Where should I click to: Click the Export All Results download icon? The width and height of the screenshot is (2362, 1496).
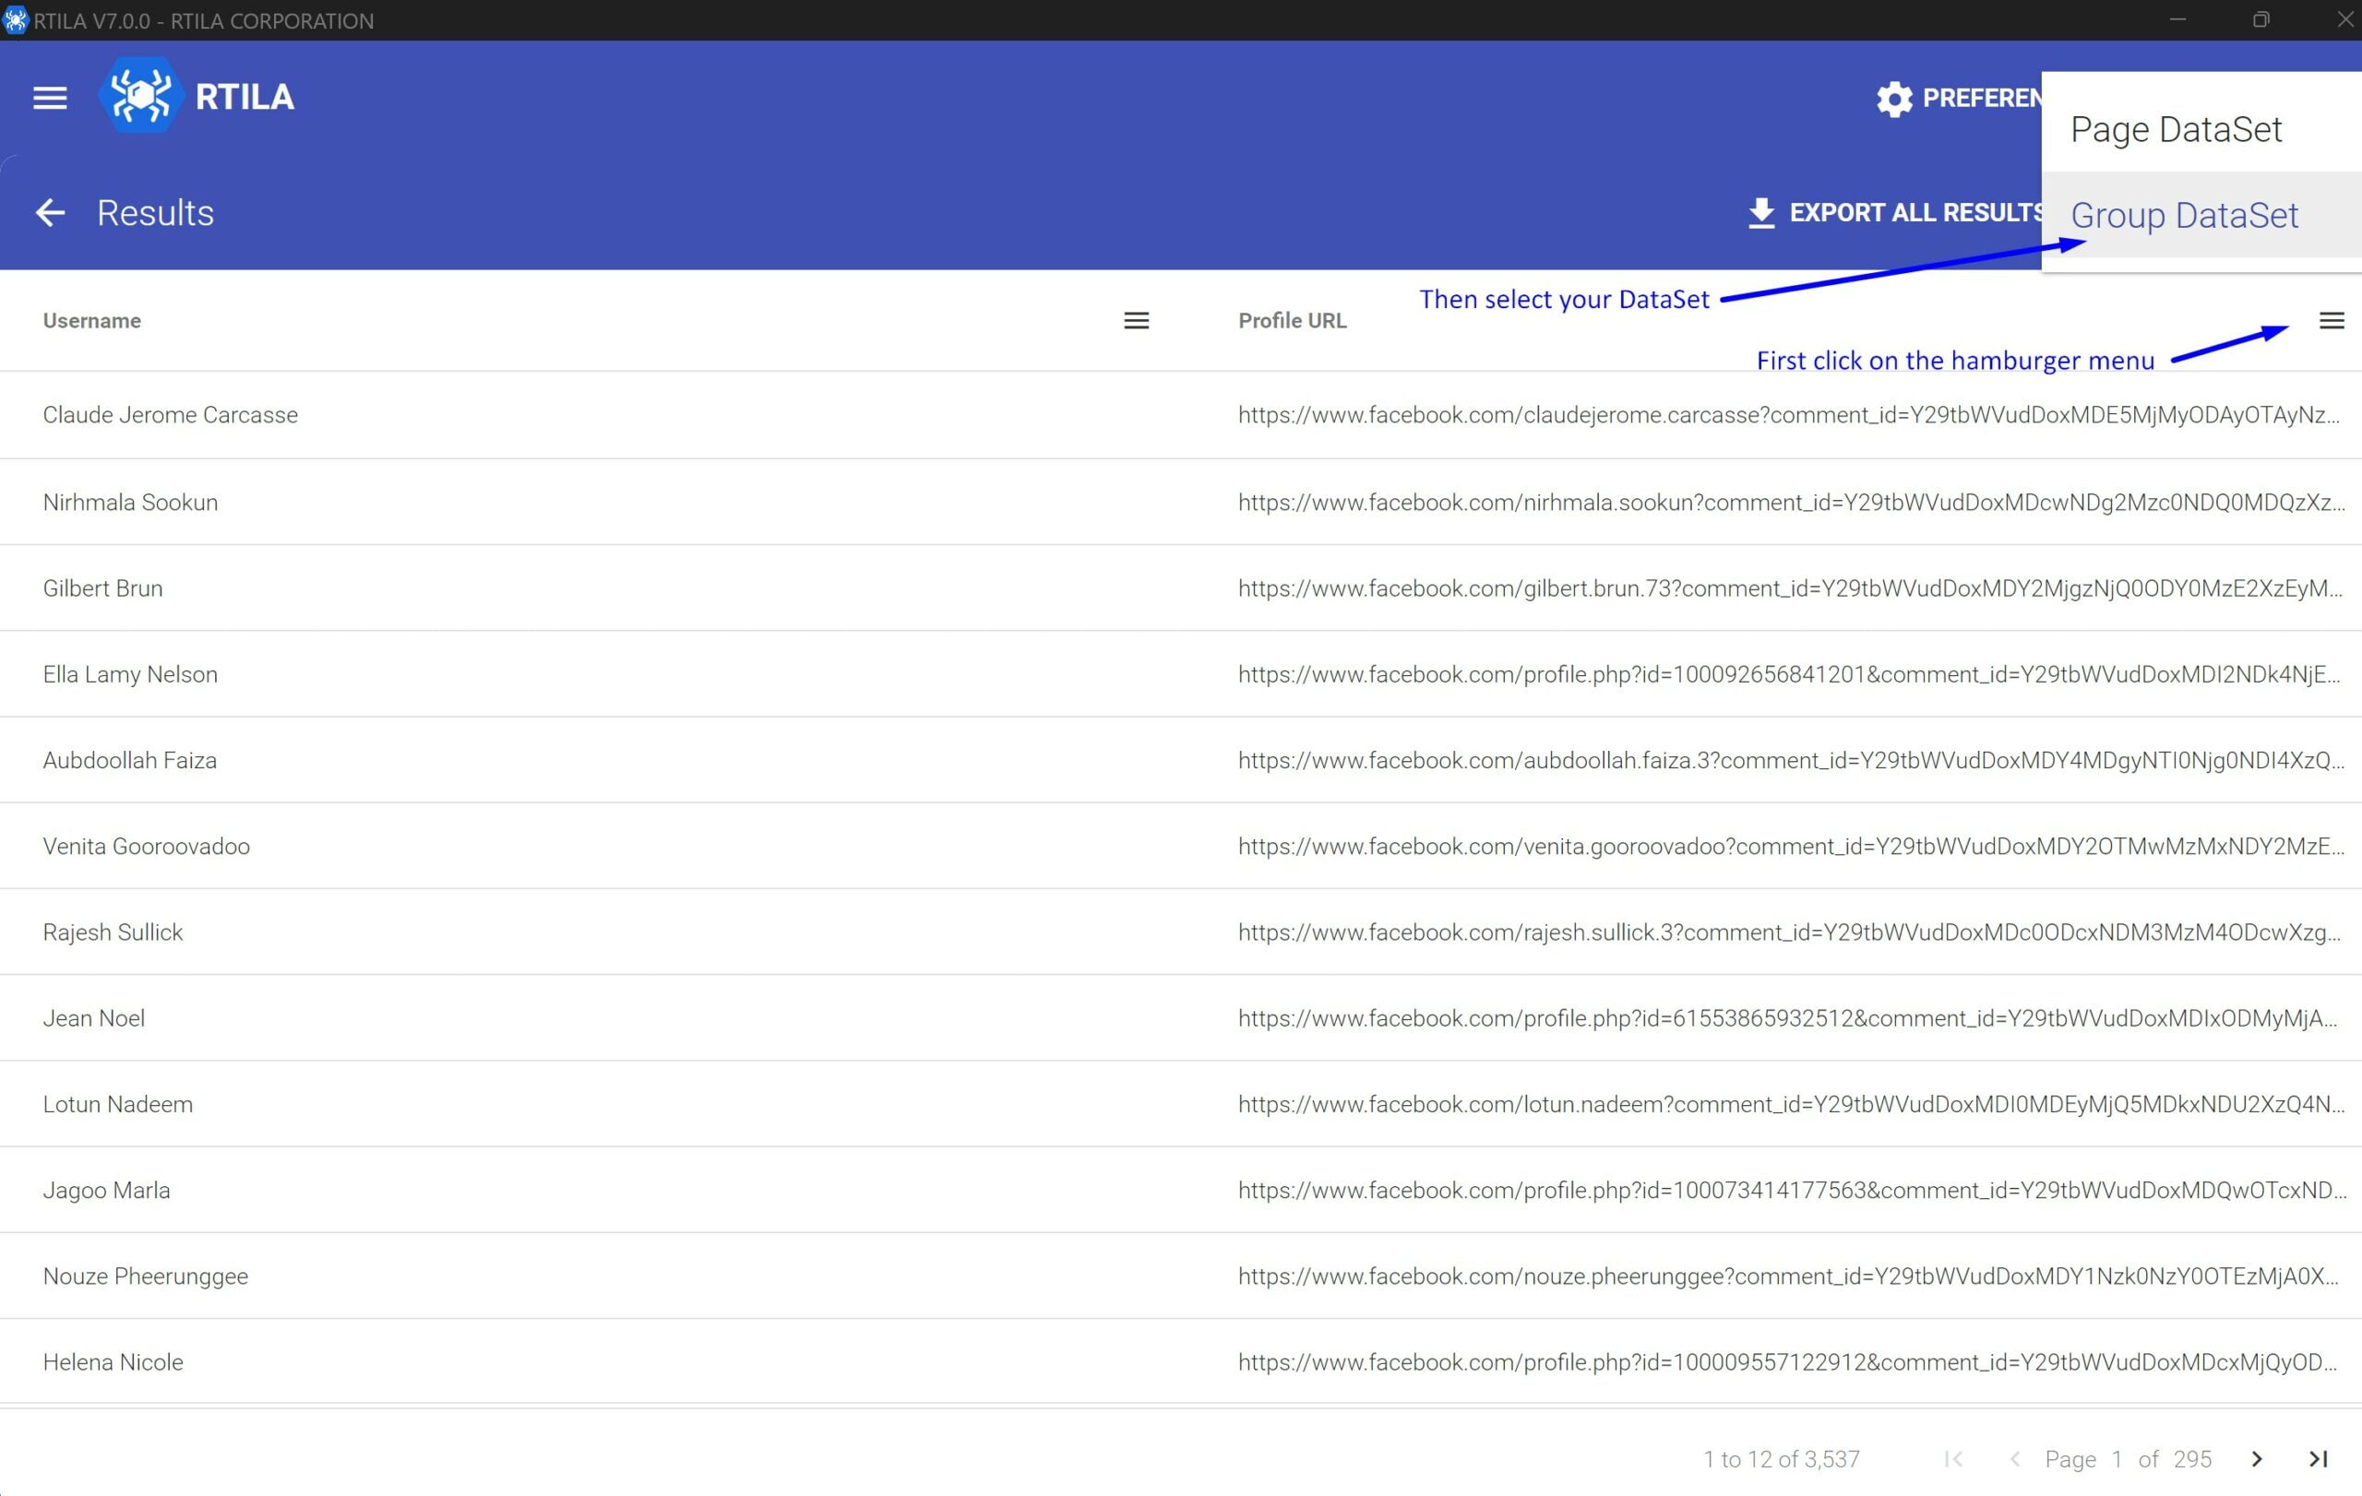(1760, 213)
